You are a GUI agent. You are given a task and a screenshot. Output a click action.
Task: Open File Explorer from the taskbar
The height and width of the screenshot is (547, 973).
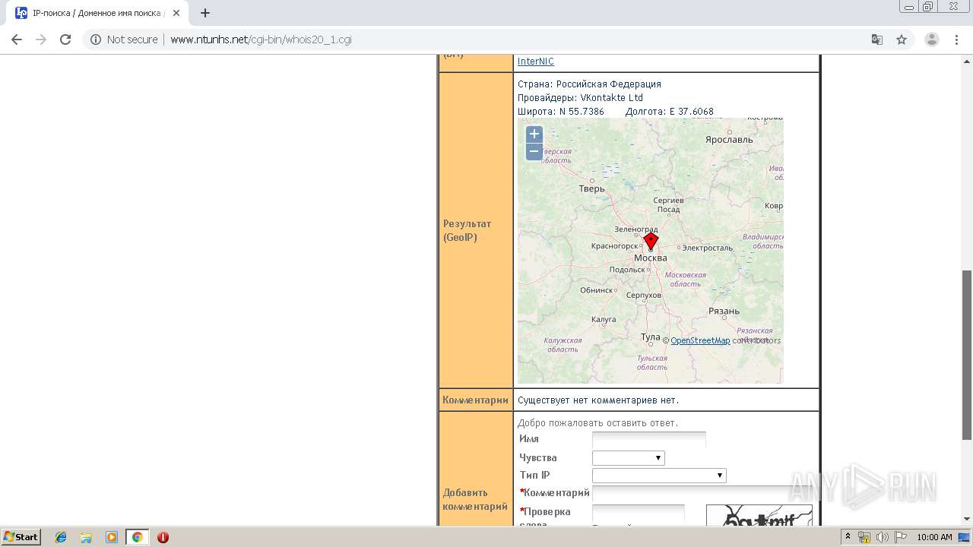click(x=86, y=537)
